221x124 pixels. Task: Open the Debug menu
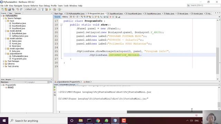47,6
